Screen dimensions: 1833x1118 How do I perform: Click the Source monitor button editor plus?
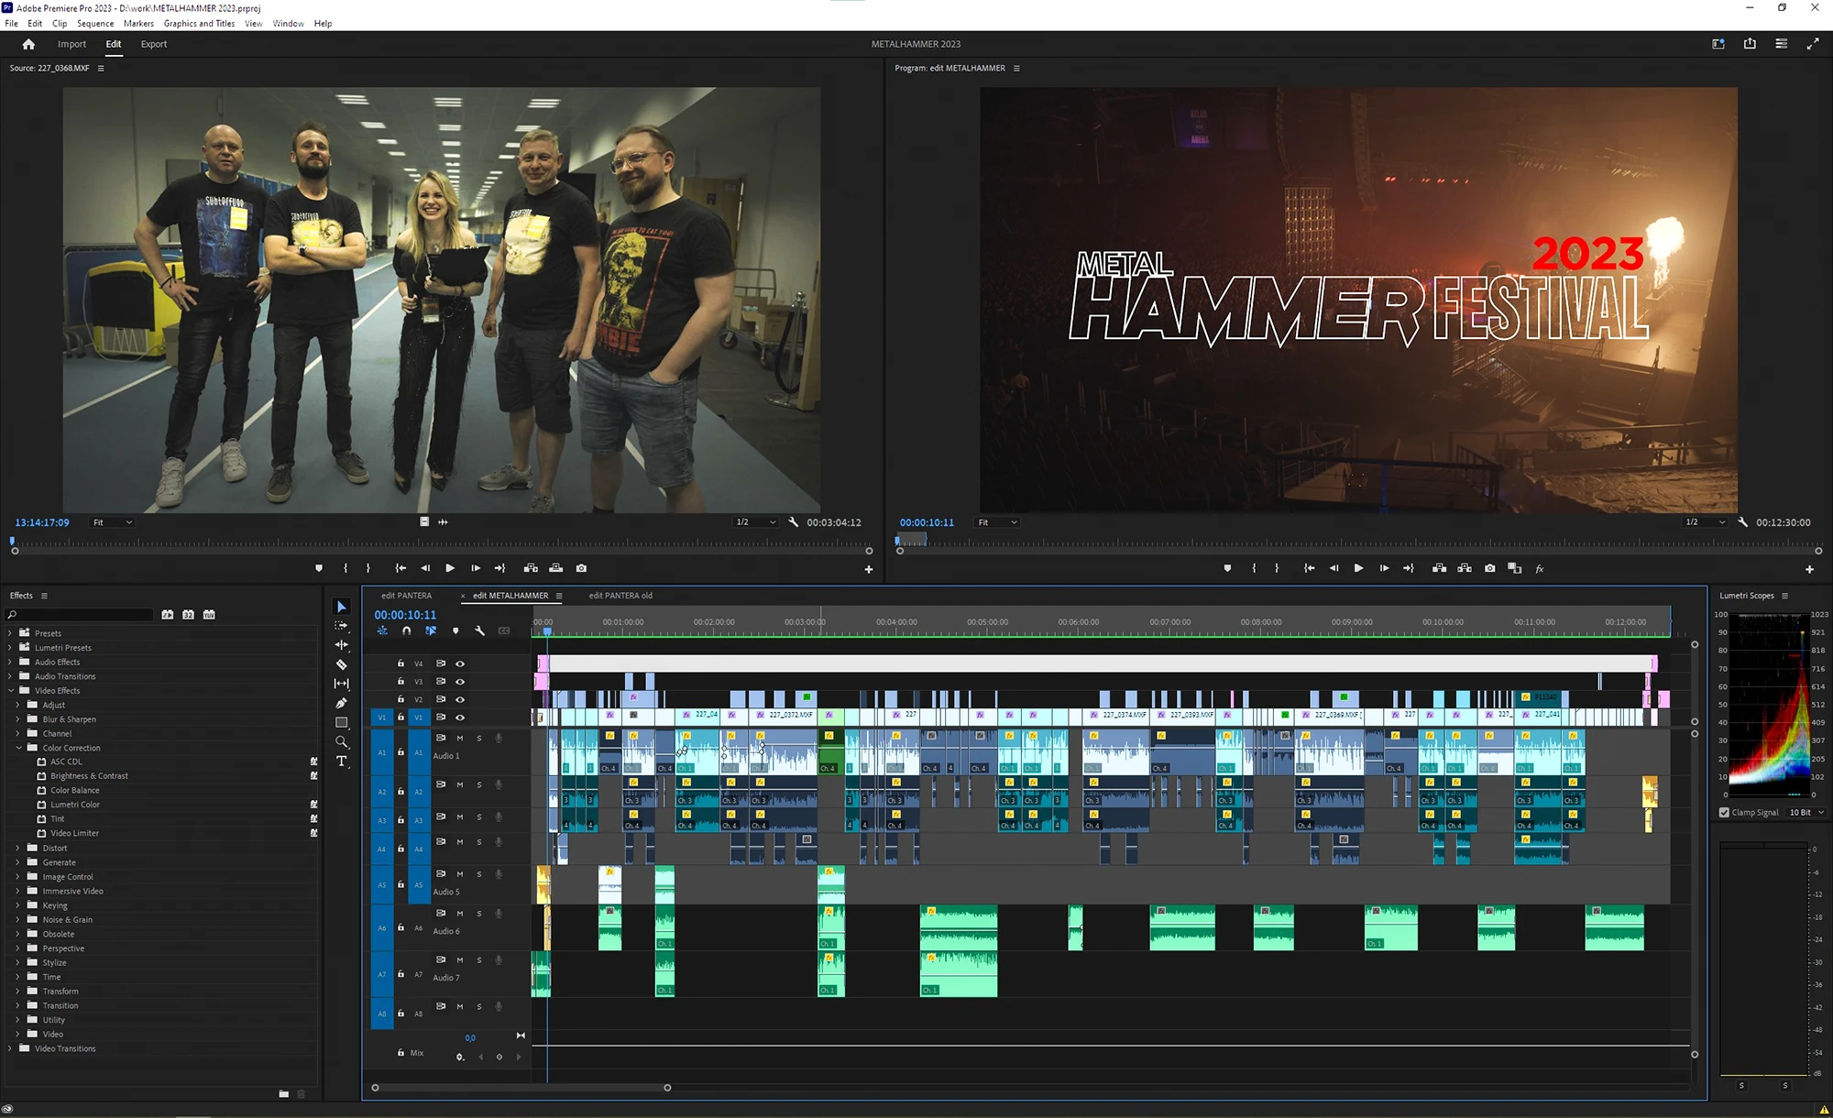pos(869,569)
